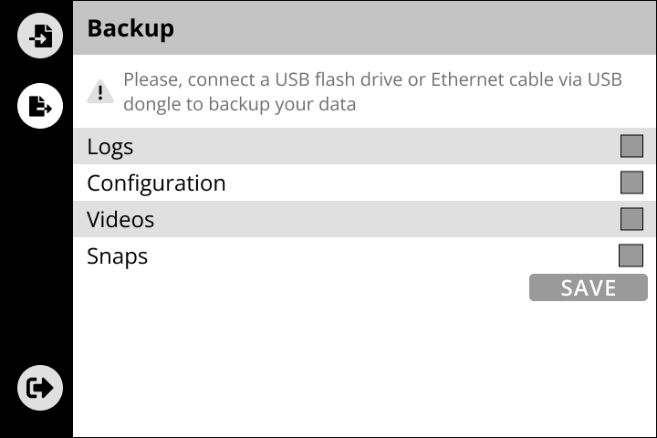Image resolution: width=657 pixels, height=438 pixels.
Task: Toggle the Snaps checkbox
Action: (631, 255)
